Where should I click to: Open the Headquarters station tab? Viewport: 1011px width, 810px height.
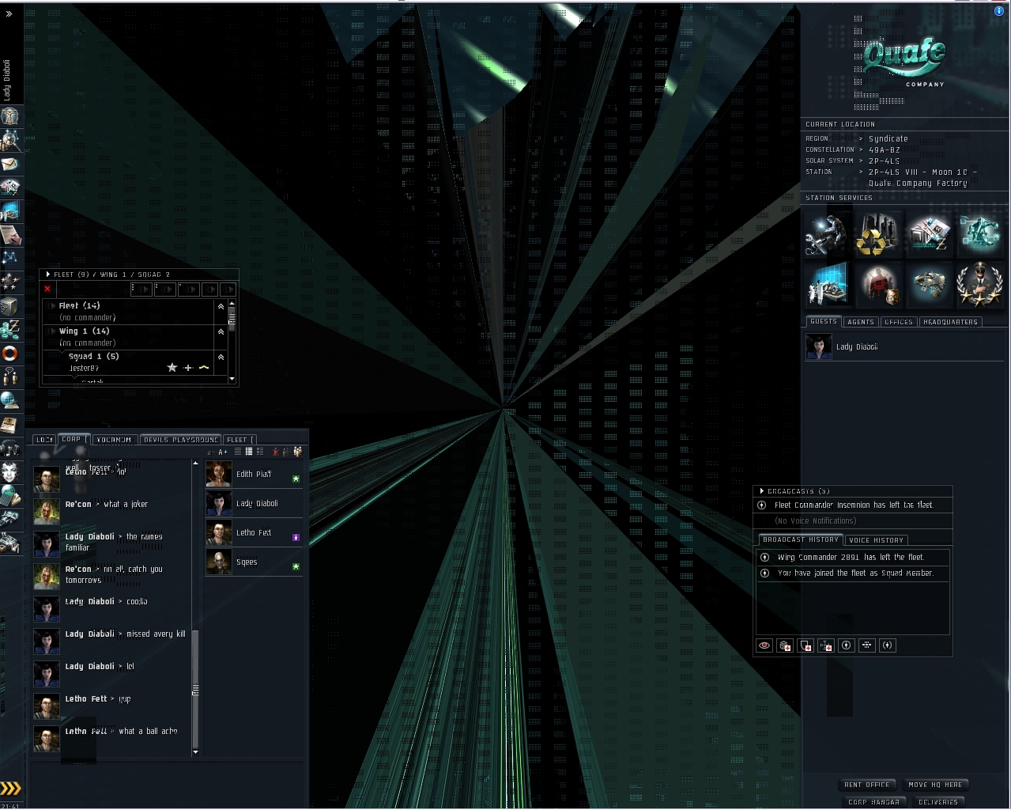click(950, 322)
